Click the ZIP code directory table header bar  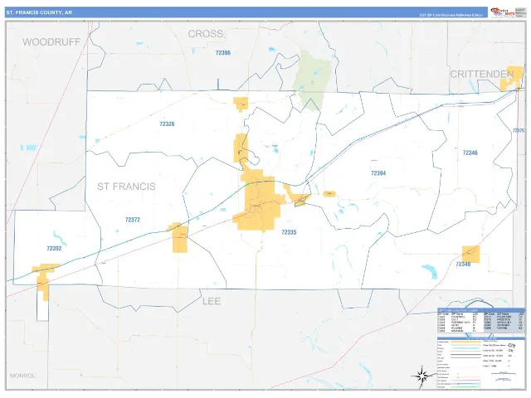coord(481,310)
